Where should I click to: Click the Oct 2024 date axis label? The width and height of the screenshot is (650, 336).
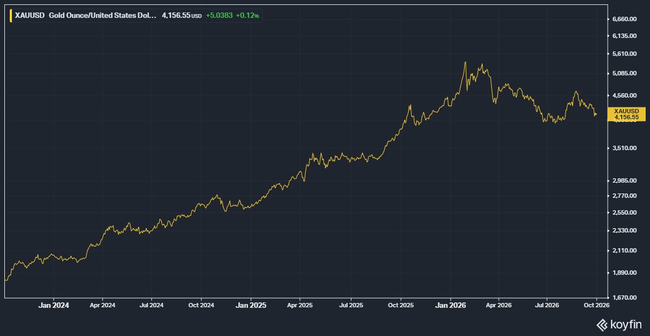(x=201, y=306)
